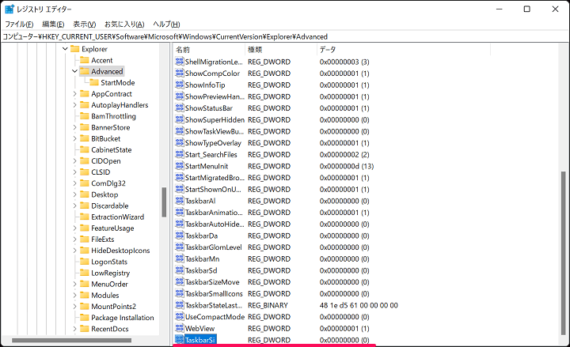
Task: Maximize the Registry Editor window
Action: 526,9
